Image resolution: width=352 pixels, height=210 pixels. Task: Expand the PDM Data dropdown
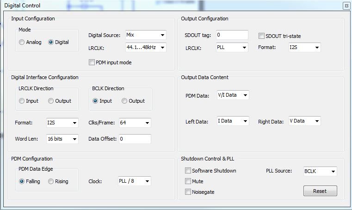(233, 95)
